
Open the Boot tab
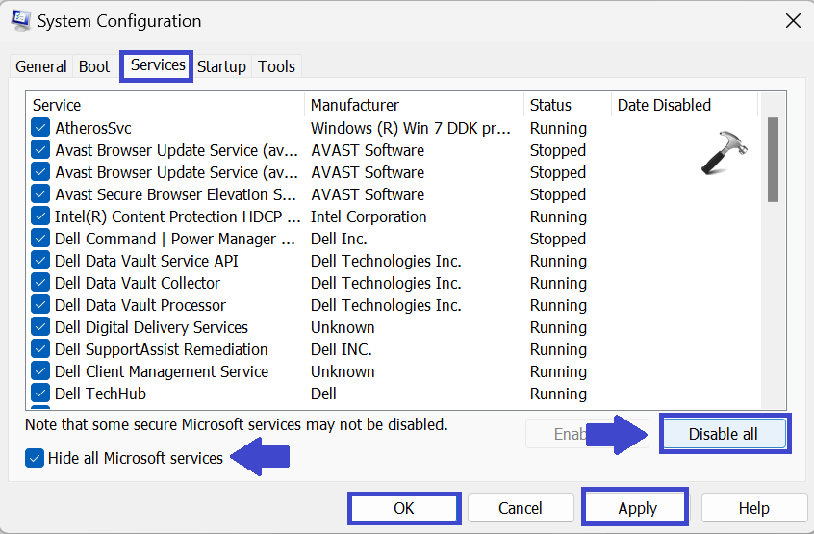point(94,66)
